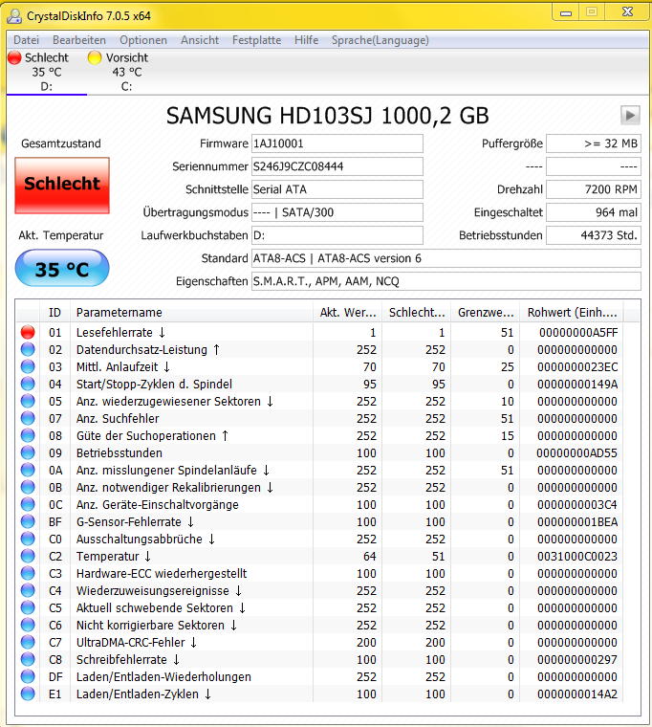652x727 pixels.
Task: Click the status dot for Nicht korrigierbare Sektoren
Action: tap(28, 625)
